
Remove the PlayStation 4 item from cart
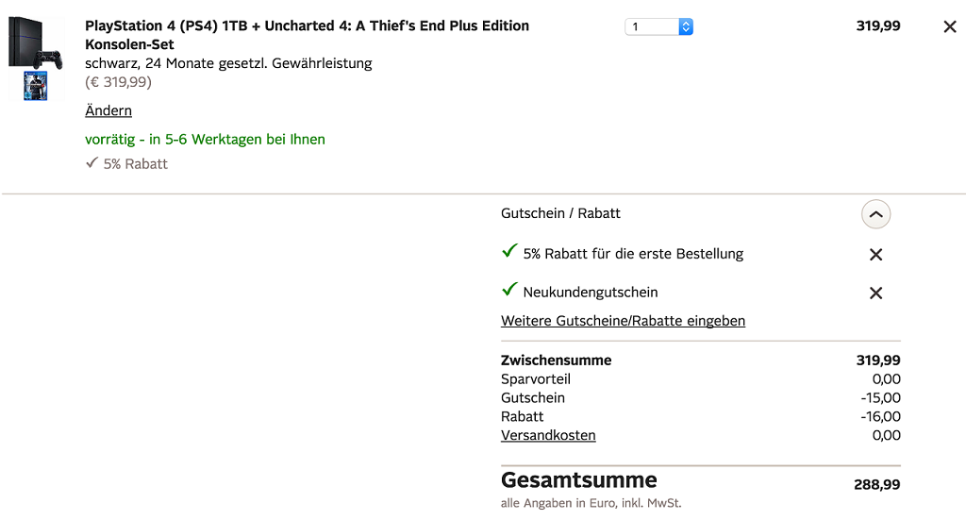(949, 27)
